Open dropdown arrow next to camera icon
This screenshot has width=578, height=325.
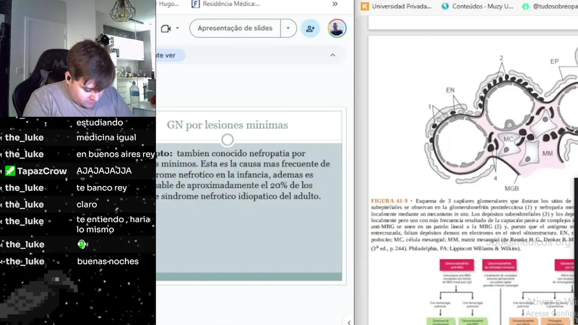177,28
